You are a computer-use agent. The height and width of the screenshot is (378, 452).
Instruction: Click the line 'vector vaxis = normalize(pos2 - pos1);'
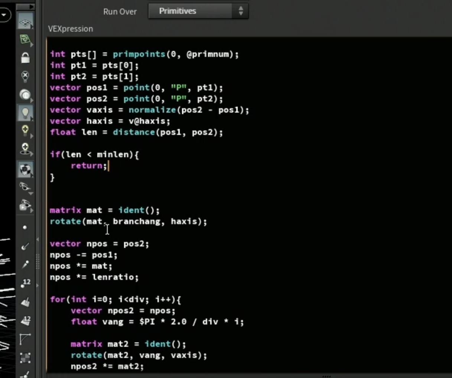click(150, 110)
